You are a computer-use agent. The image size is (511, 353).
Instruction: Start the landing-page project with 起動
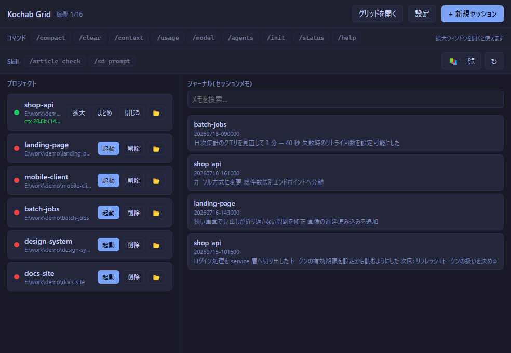(x=109, y=149)
